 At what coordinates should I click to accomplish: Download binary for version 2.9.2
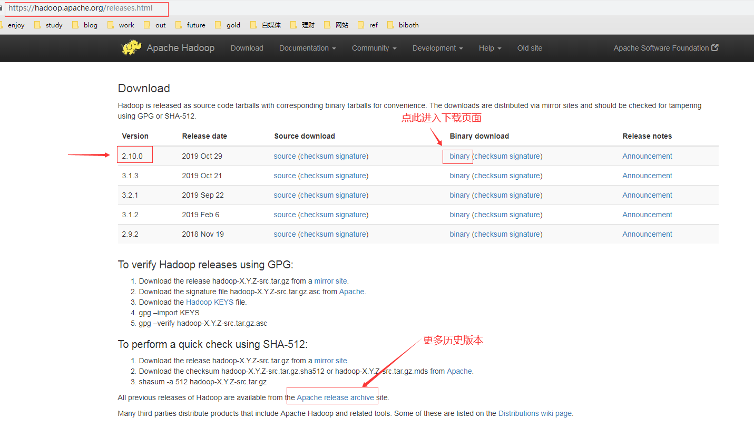tap(459, 234)
